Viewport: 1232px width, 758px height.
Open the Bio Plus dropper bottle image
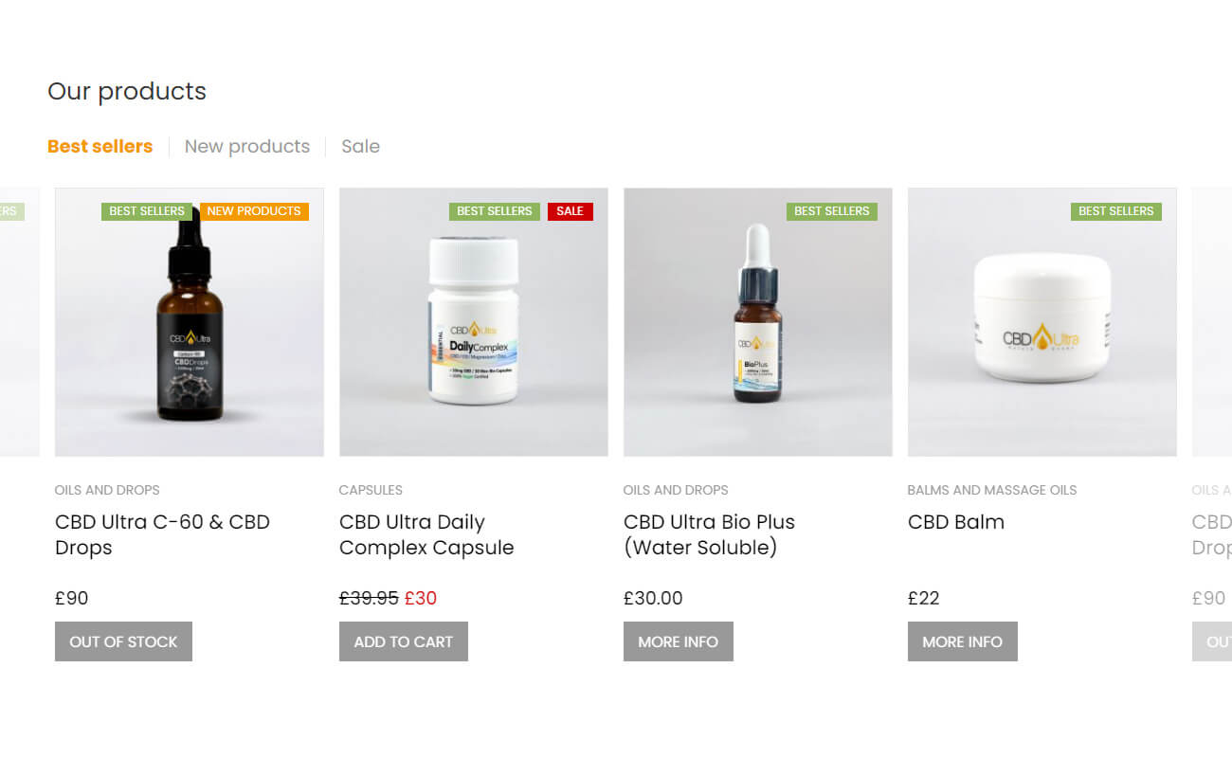pyautogui.click(x=758, y=322)
